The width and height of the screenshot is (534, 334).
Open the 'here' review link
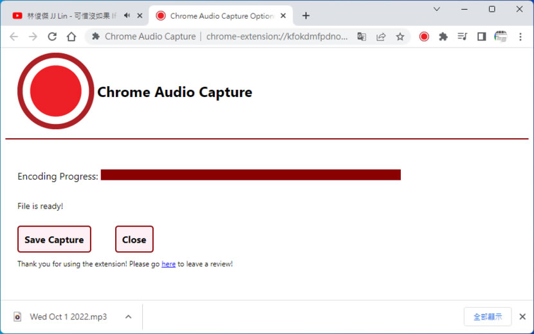(169, 264)
